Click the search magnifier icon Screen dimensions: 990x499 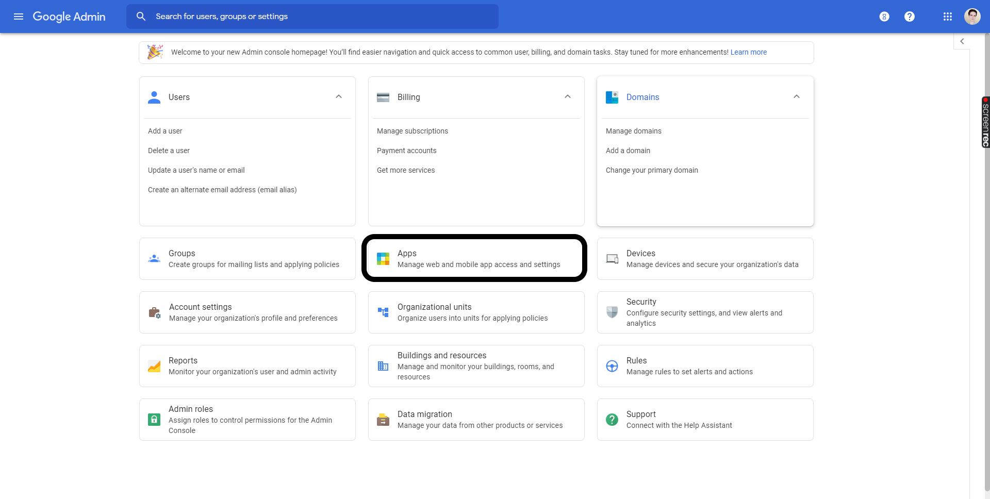[141, 16]
